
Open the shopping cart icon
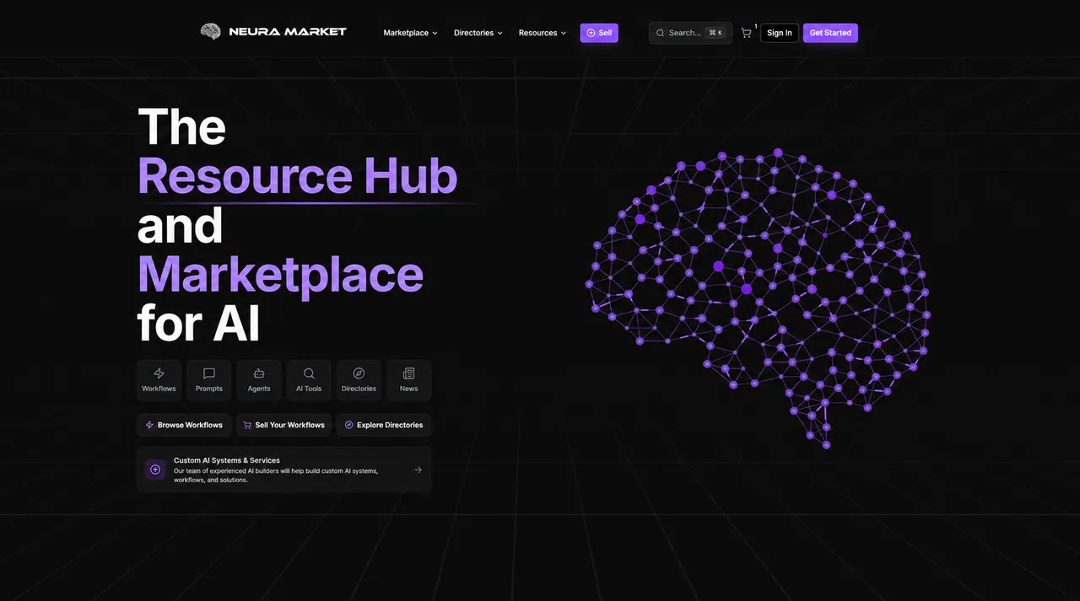coord(746,33)
